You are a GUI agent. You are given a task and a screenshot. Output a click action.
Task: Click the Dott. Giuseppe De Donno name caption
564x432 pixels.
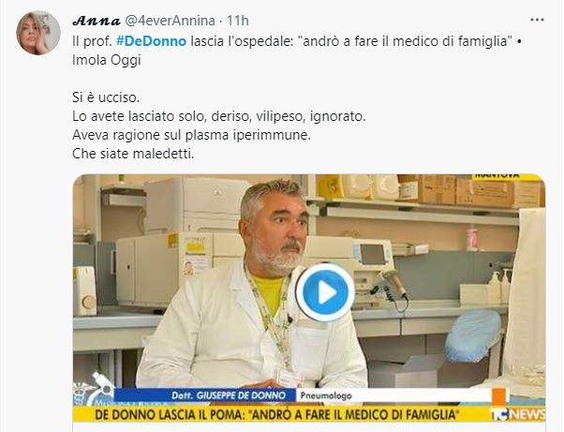(x=229, y=395)
